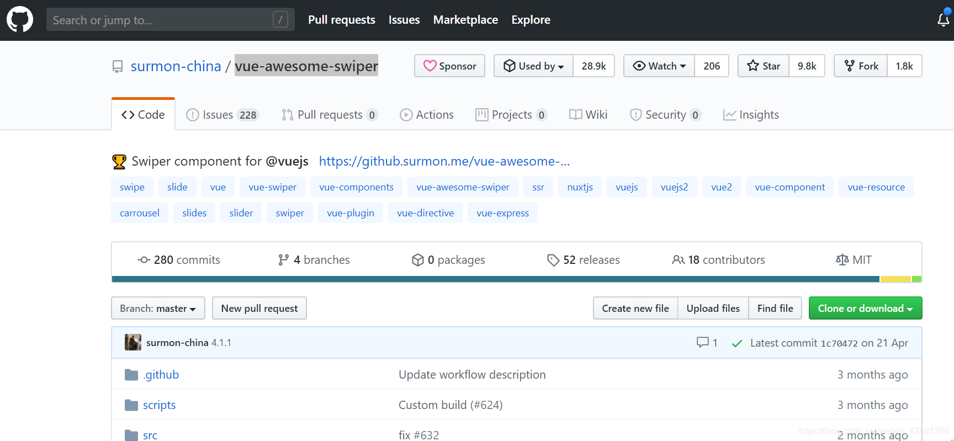Open Issues in the top navigation

404,20
